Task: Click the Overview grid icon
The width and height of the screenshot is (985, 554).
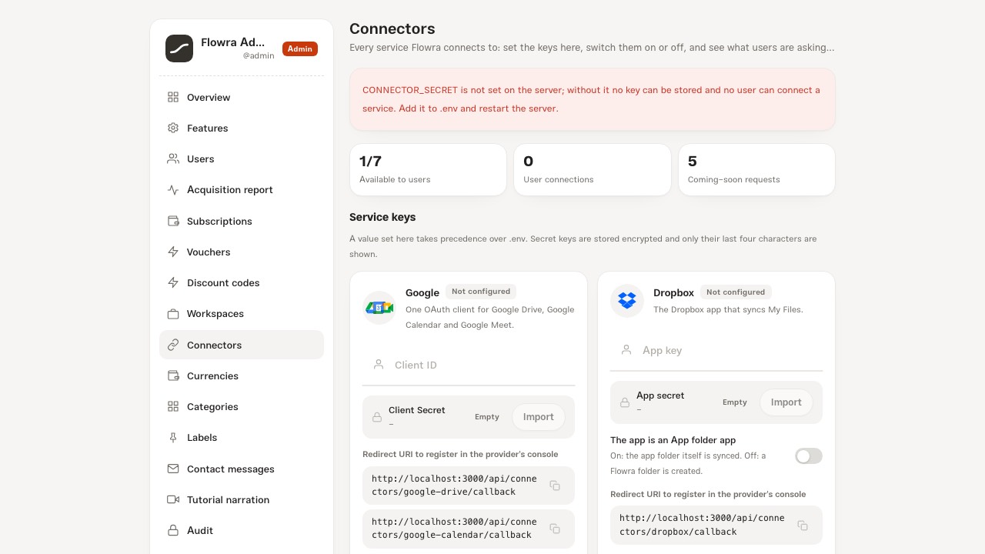Action: pos(173,97)
